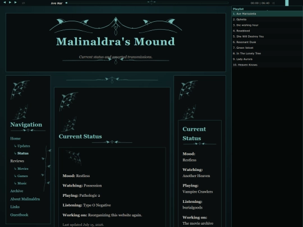The height and width of the screenshot is (227, 303).
Task: Click the Playlist header label
Action: pyautogui.click(x=238, y=9)
